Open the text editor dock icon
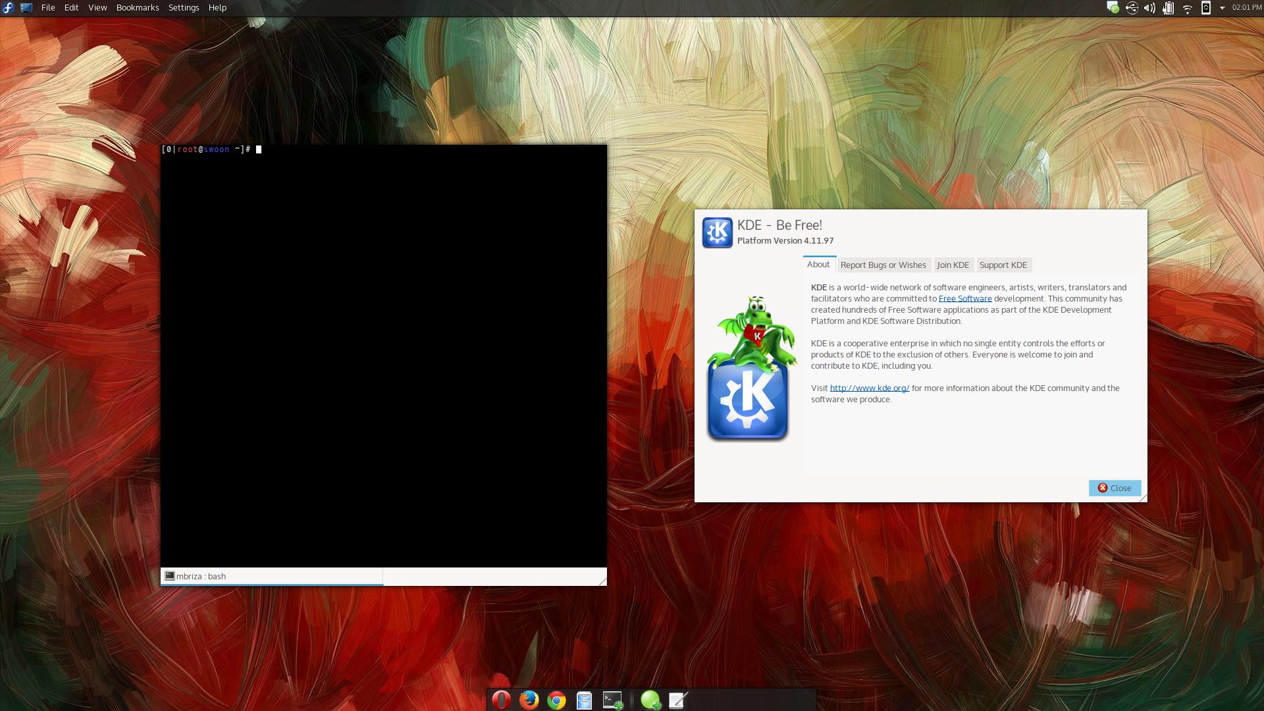 pyautogui.click(x=678, y=700)
